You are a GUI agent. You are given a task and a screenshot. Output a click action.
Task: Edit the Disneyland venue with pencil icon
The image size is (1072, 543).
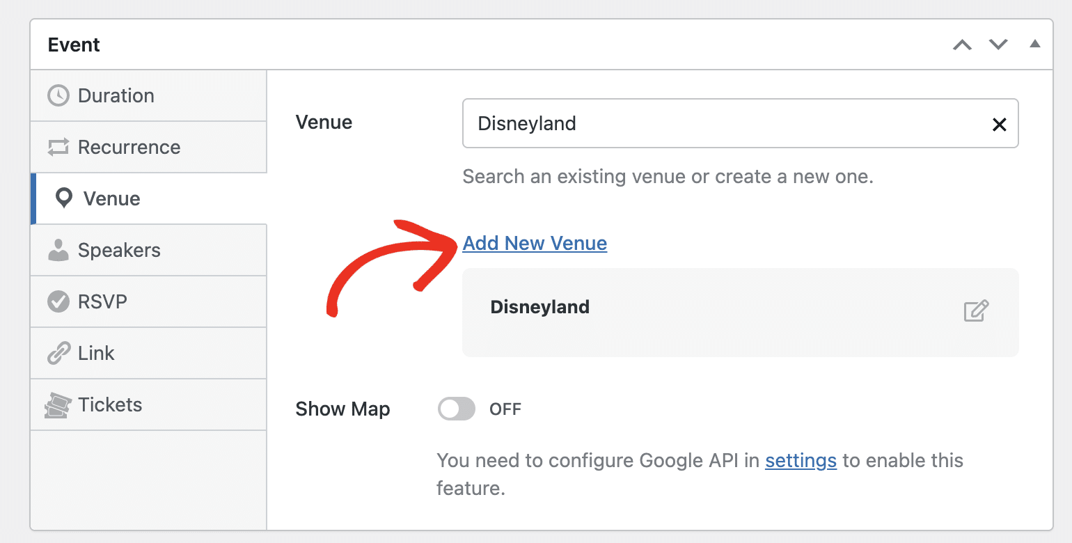point(976,310)
